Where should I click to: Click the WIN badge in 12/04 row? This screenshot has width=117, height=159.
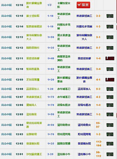coord(110,125)
